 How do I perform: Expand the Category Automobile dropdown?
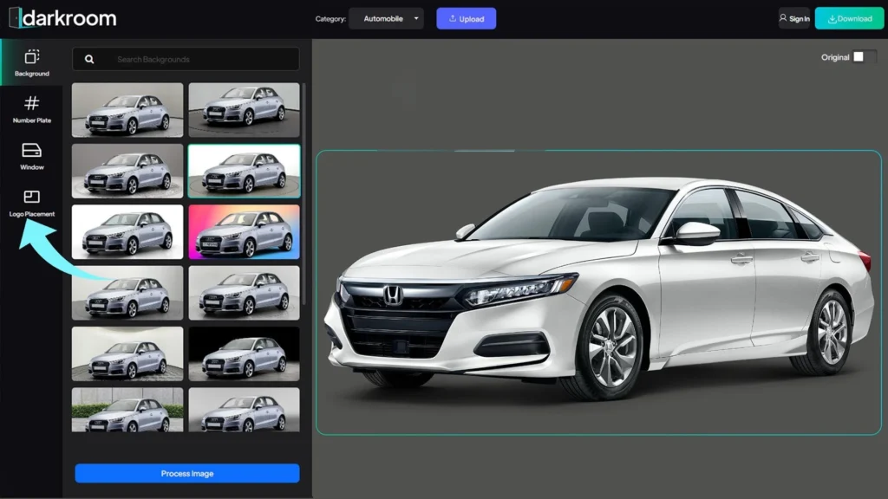386,19
